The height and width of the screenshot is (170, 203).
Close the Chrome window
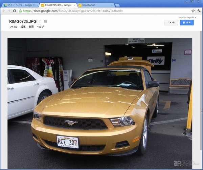(198, 2)
